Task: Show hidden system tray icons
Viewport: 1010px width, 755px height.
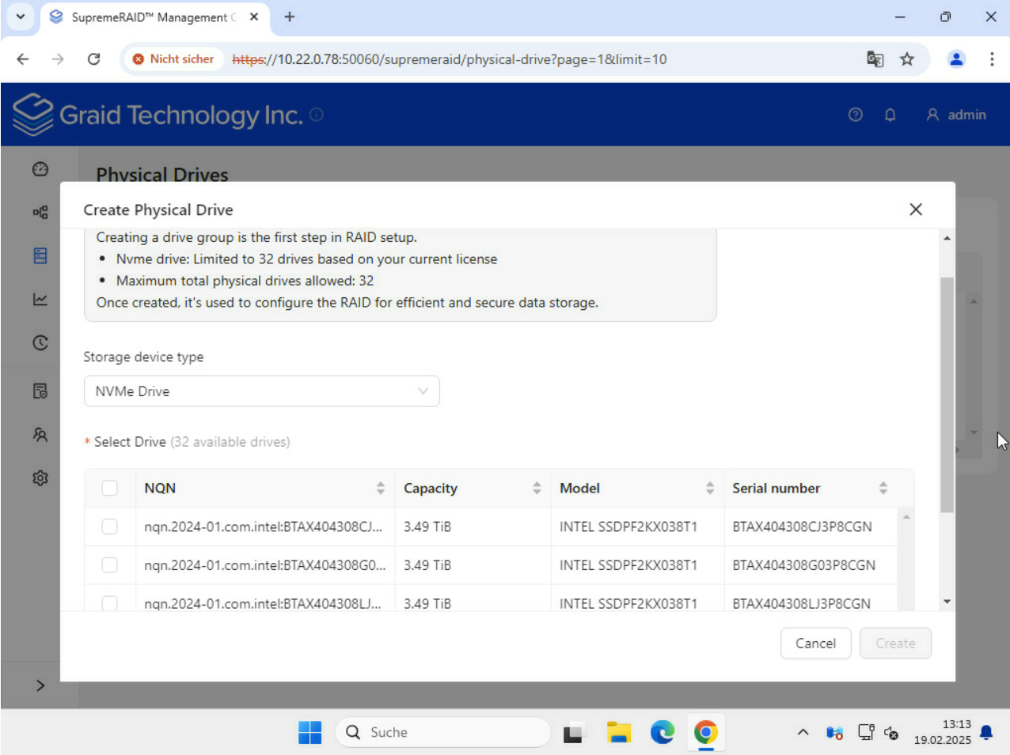Action: pos(803,733)
